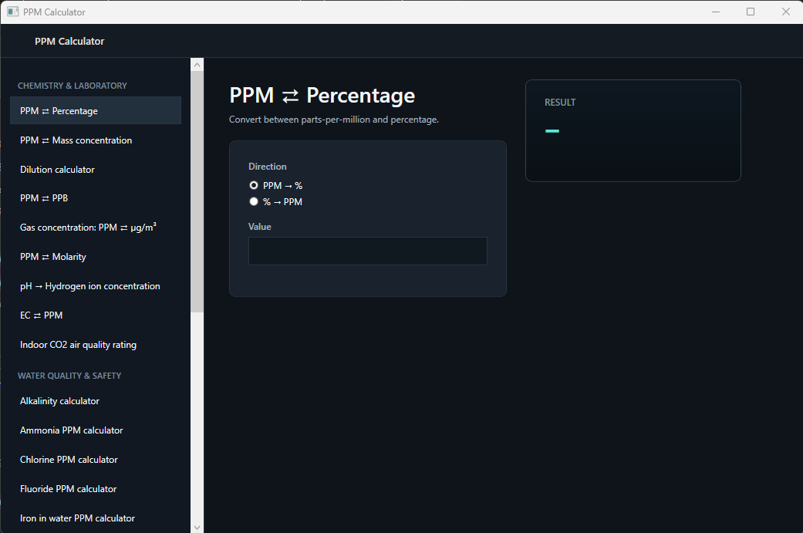Open Gas concentration PPM ⇄ µg/m³ calculator
803x533 pixels.
[95, 228]
